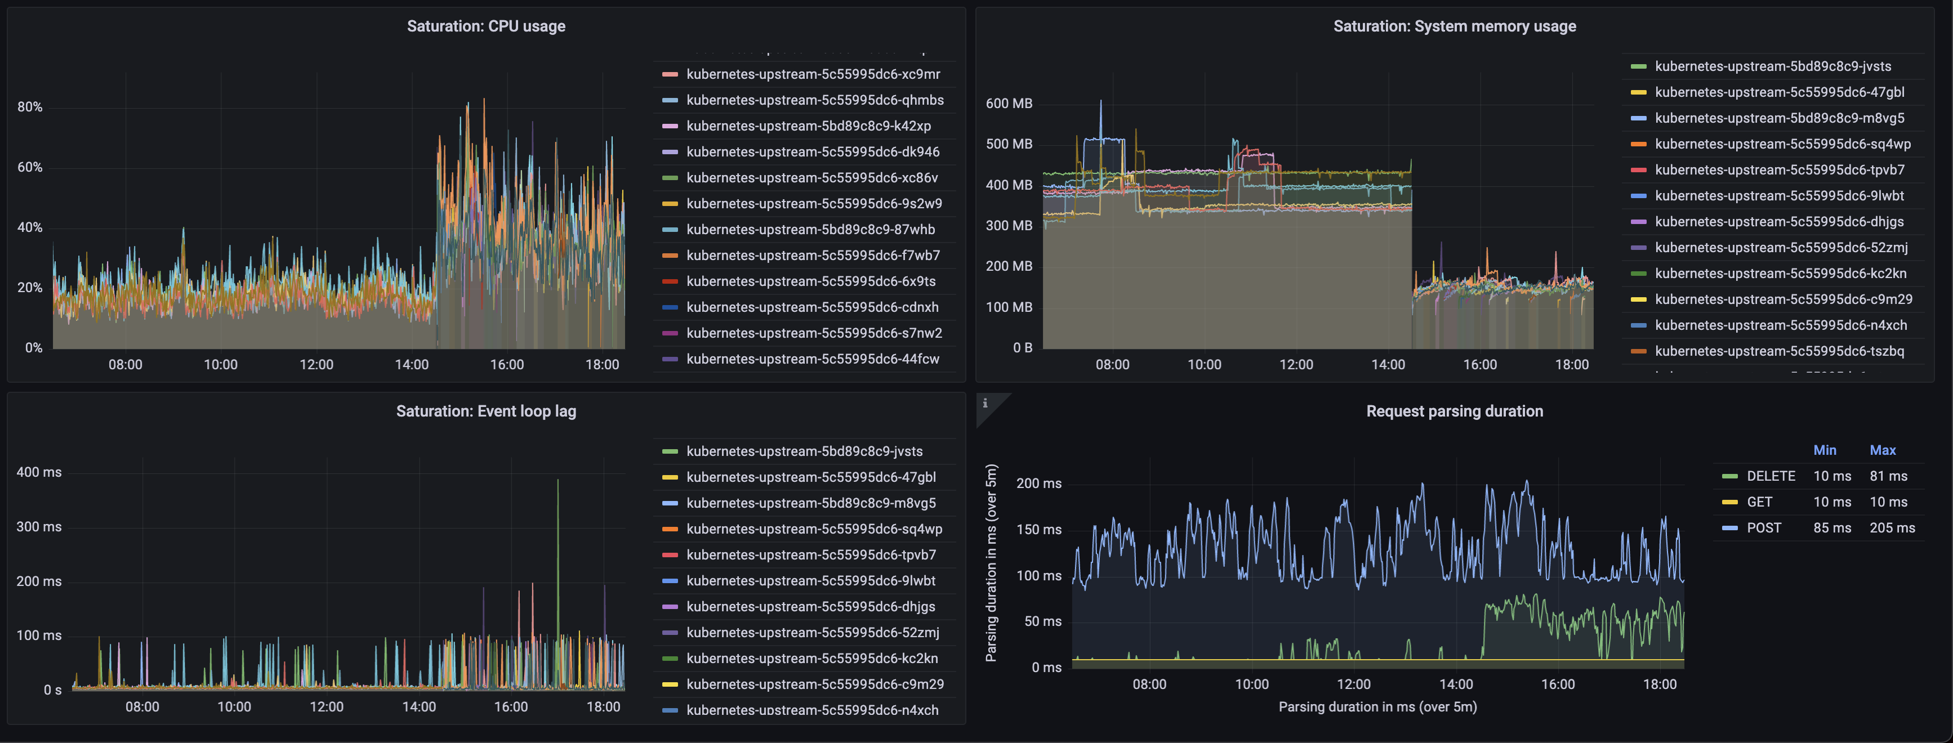1953x743 pixels.
Task: Toggle series kubernetes-upstream-5c55995dc6-47gbl in event loop legend
Action: click(811, 477)
